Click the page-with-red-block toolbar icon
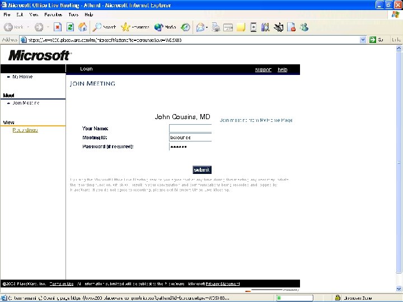Viewport: 403px width, 302px height. pos(292,27)
